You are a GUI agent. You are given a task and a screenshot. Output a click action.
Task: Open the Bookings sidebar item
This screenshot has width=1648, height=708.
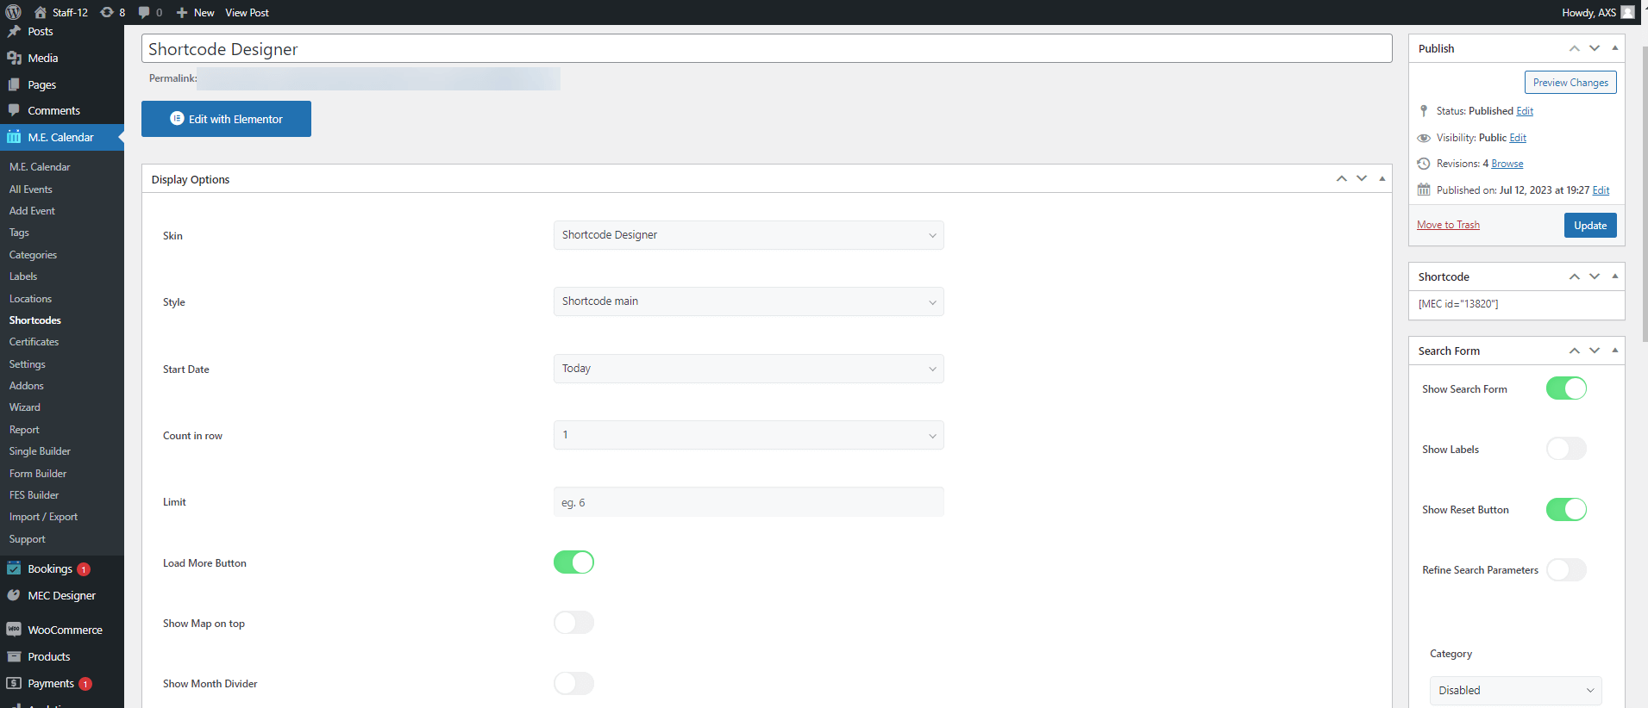49,568
